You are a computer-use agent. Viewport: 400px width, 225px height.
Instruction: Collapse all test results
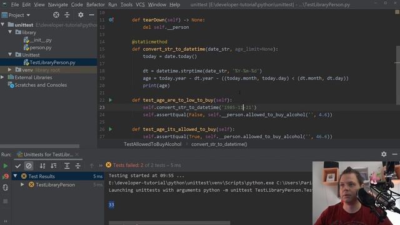click(x=77, y=166)
